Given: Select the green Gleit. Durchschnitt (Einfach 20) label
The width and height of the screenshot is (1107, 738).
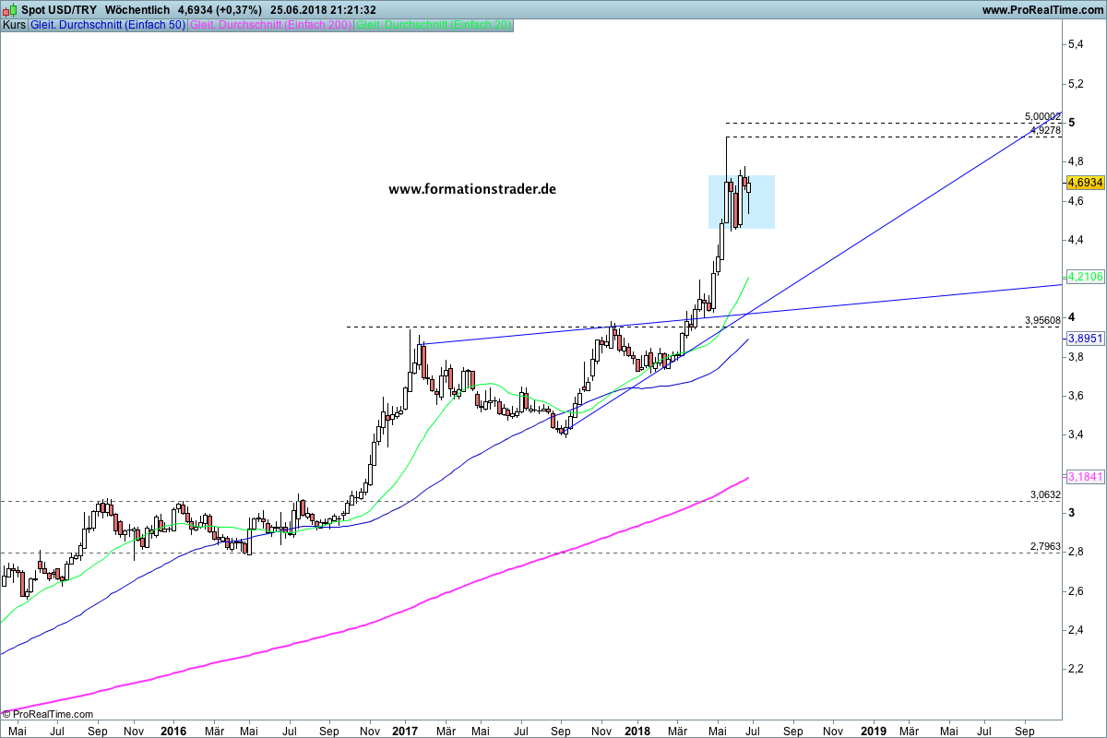Looking at the screenshot, I should [x=433, y=25].
